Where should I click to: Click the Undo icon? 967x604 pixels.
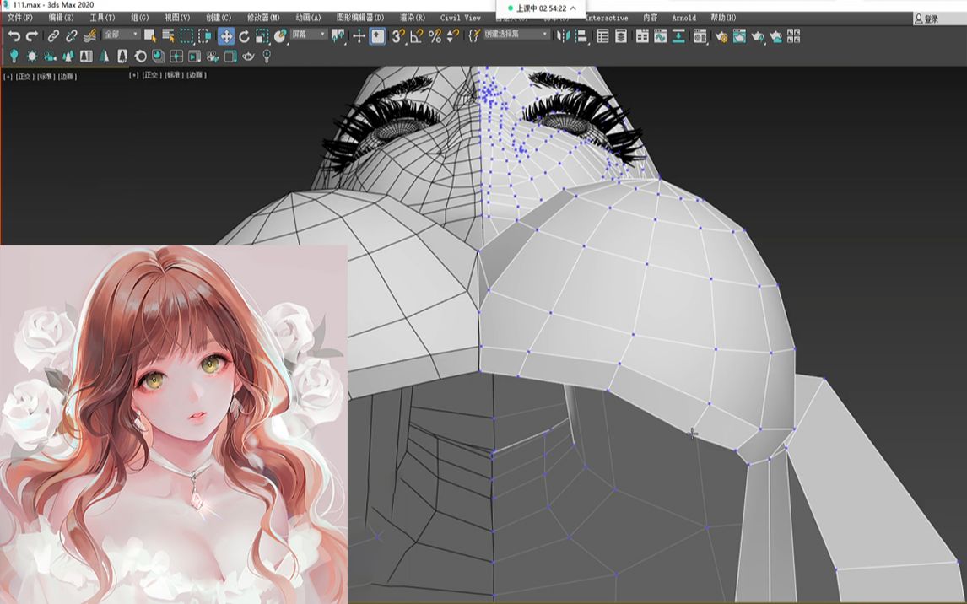14,36
